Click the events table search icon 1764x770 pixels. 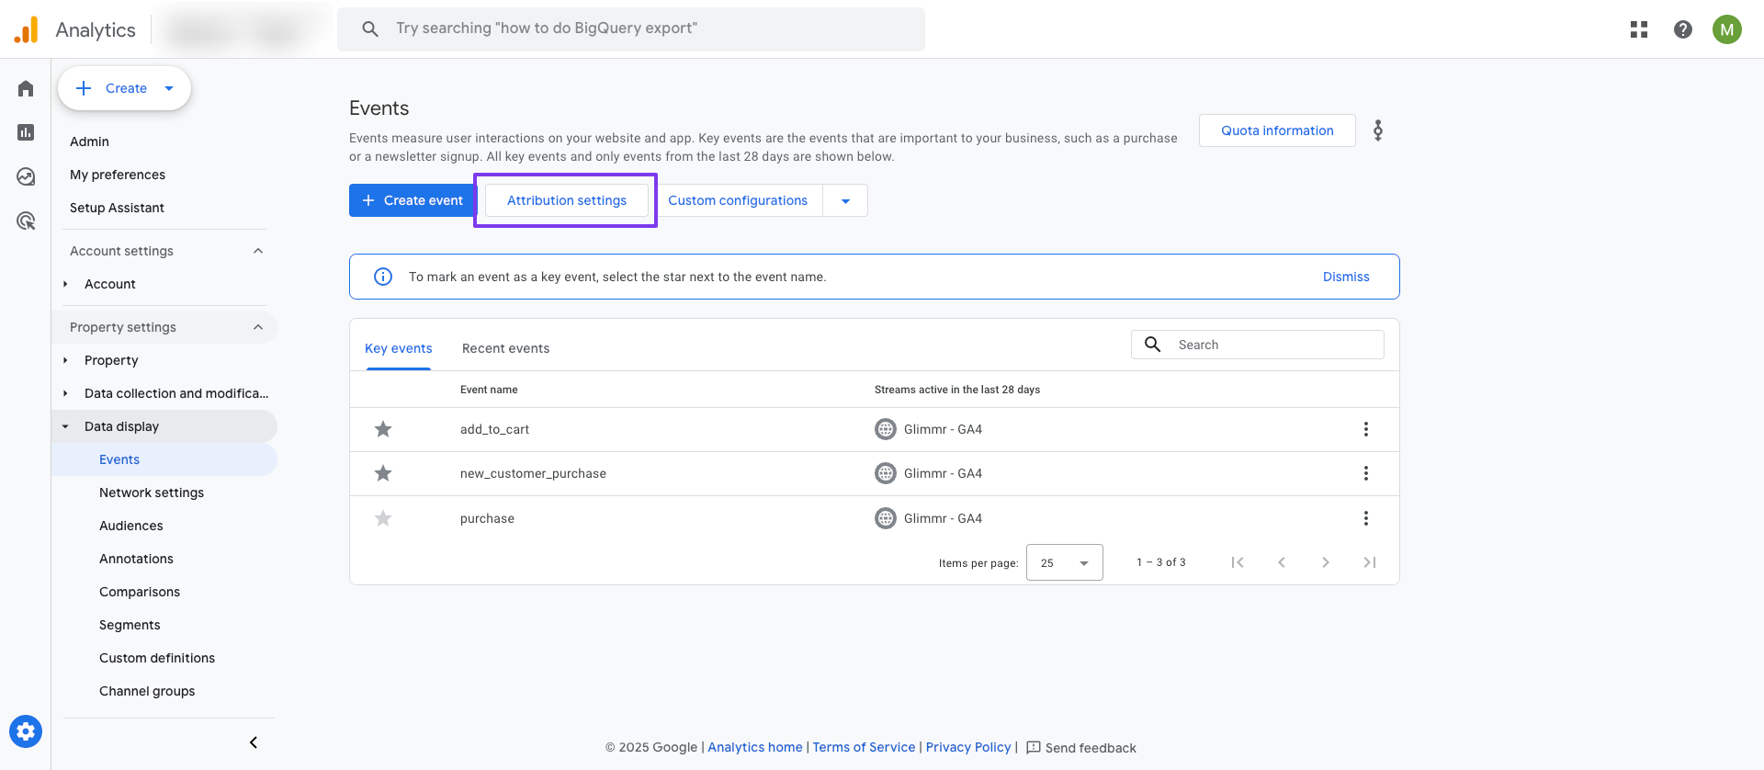[x=1153, y=345]
